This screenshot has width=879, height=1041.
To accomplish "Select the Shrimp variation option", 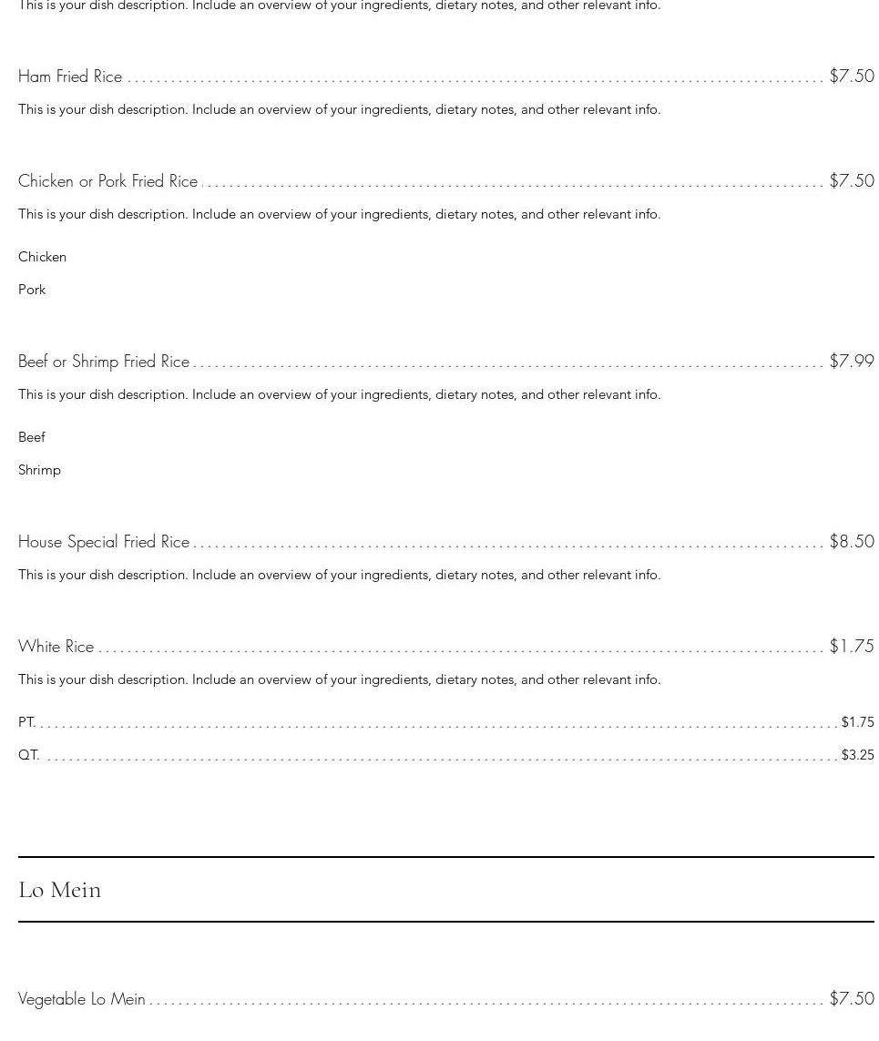I will (x=39, y=470).
